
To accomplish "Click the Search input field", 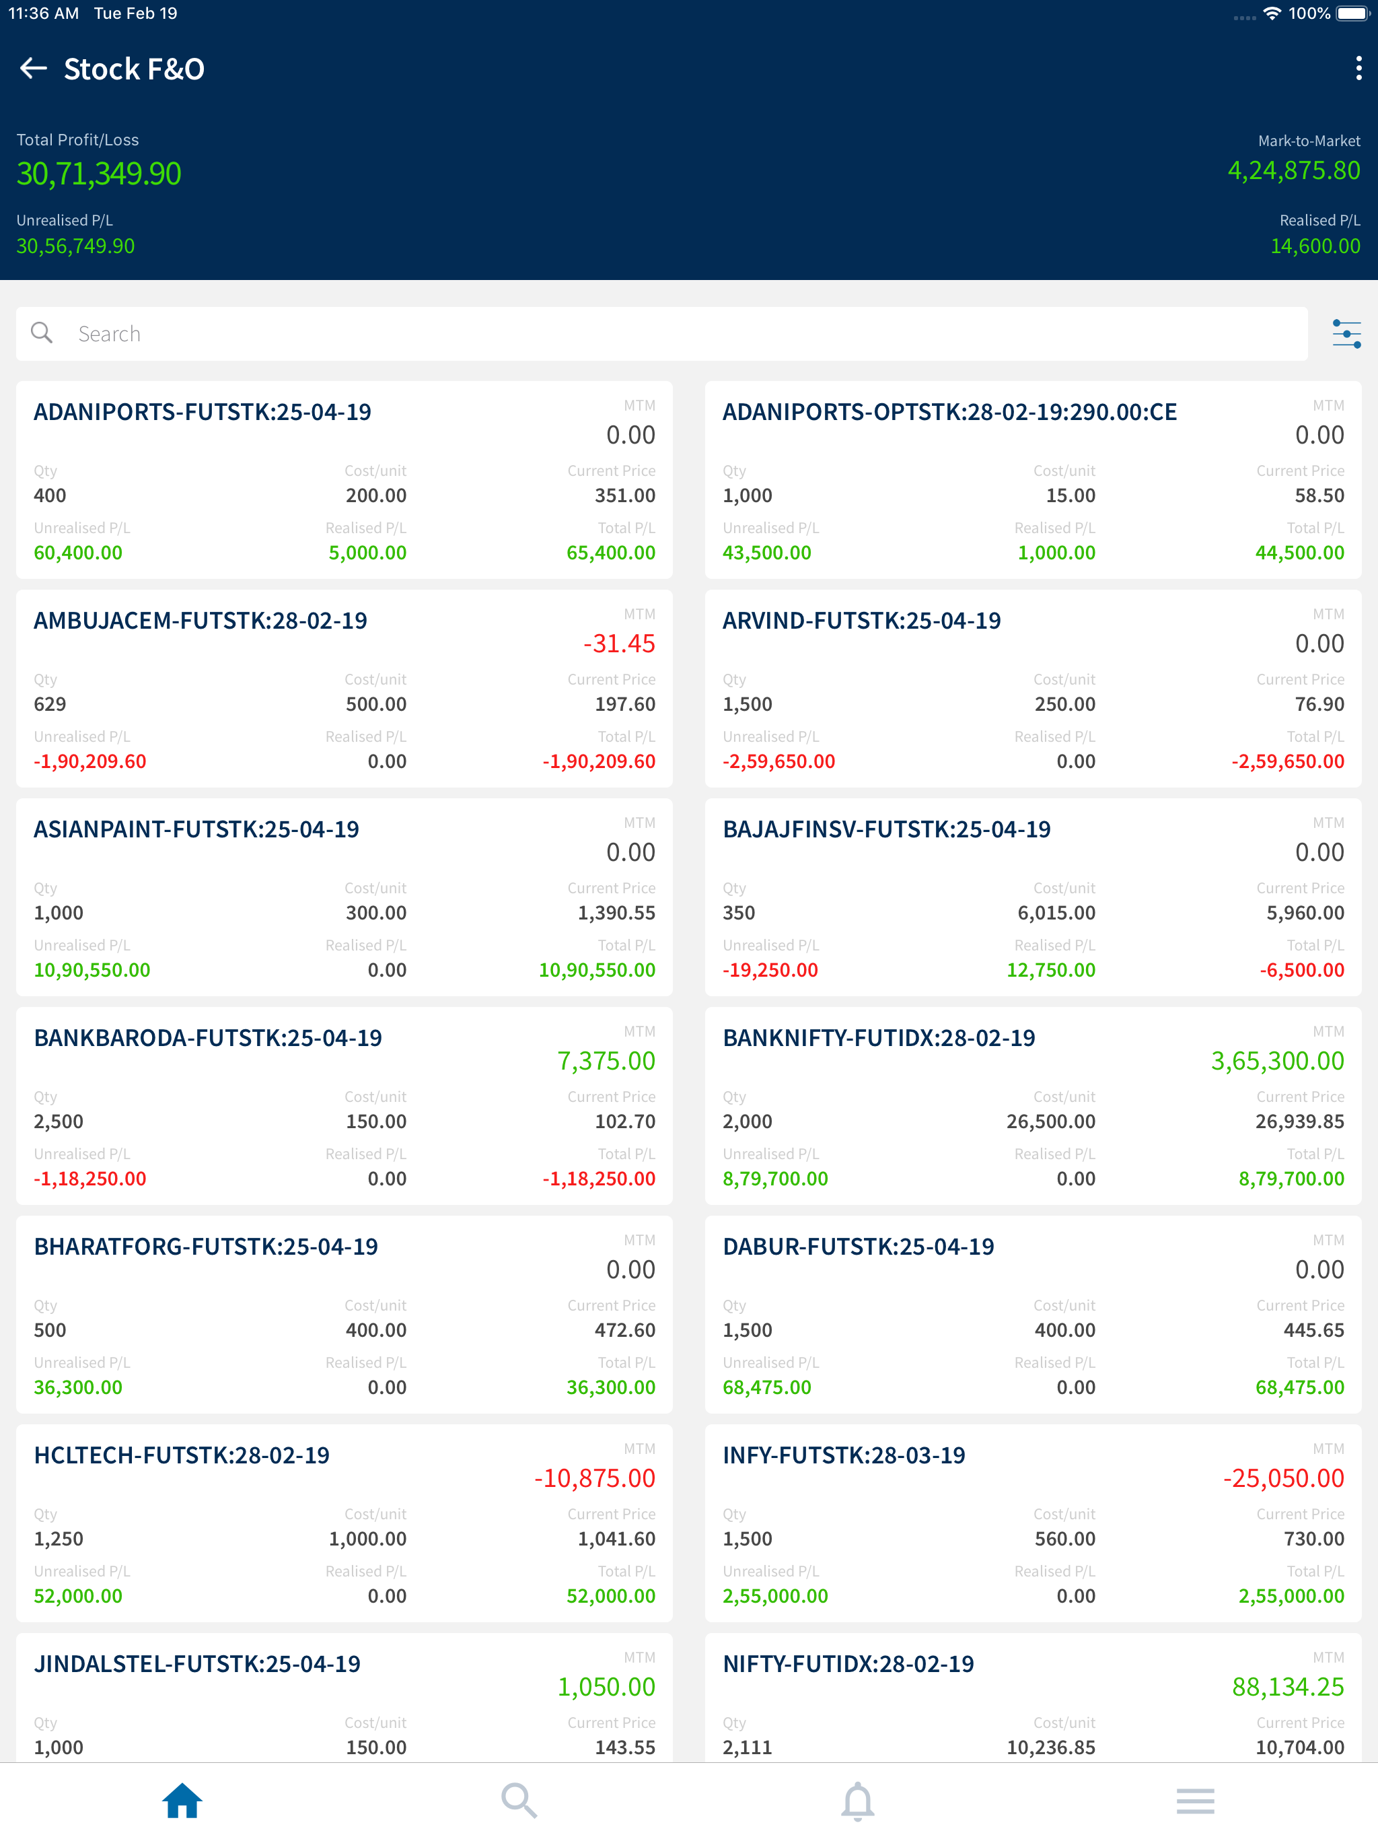I will (661, 333).
